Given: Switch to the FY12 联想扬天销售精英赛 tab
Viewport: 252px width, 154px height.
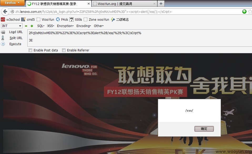Looking at the screenshot, I should click(x=59, y=3).
